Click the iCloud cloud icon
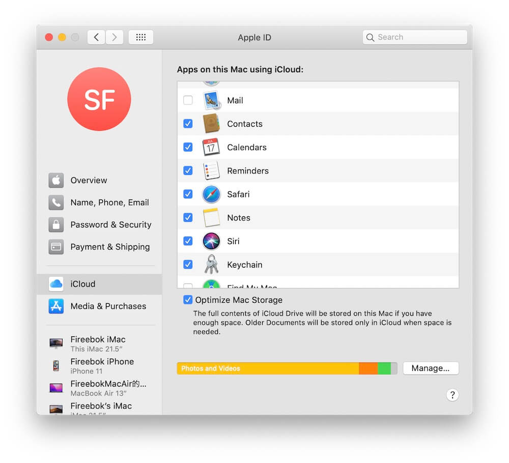 (x=56, y=284)
